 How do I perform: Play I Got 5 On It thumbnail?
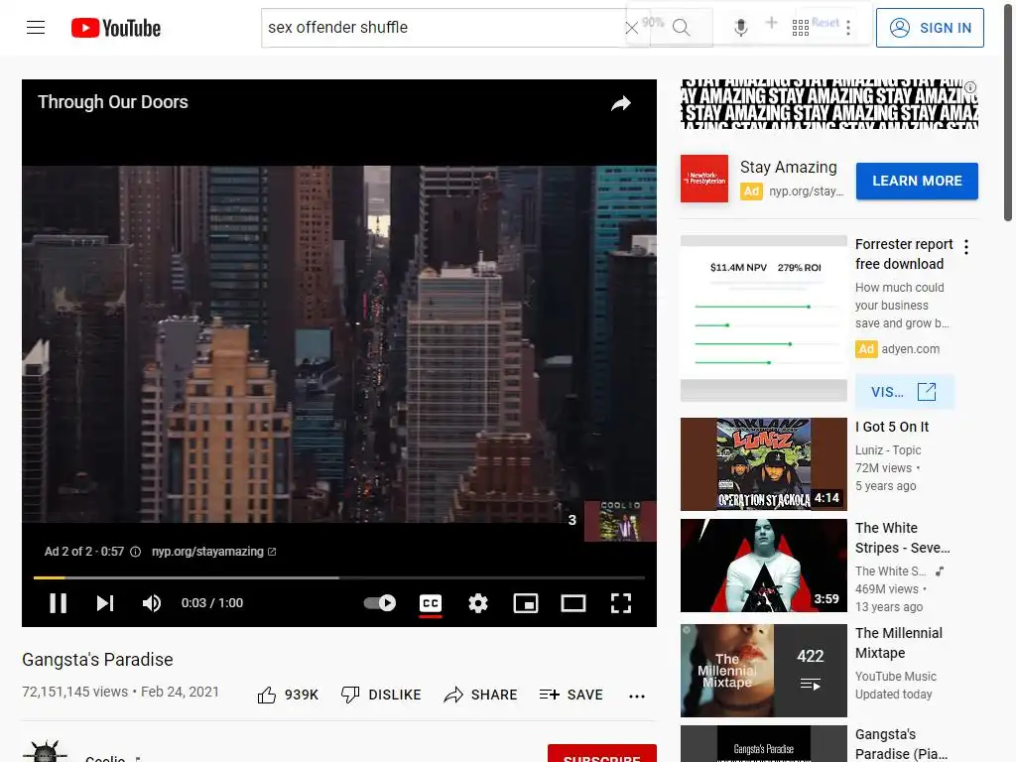coord(764,464)
